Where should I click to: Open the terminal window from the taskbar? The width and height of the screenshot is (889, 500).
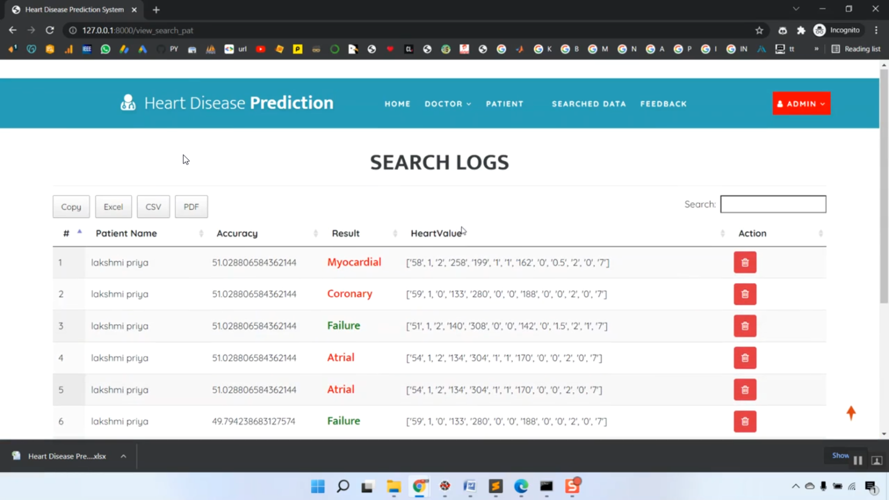click(x=546, y=486)
